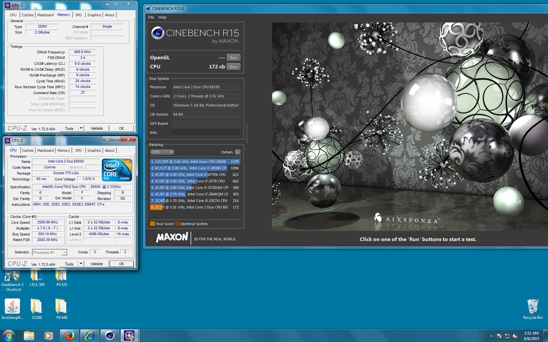Click the Cinebench title bar icon
The height and width of the screenshot is (342, 548).
[x=148, y=9]
